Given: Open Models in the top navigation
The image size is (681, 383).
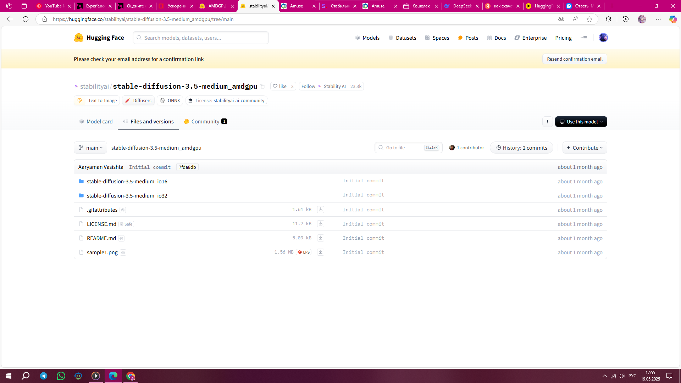Looking at the screenshot, I should point(367,38).
